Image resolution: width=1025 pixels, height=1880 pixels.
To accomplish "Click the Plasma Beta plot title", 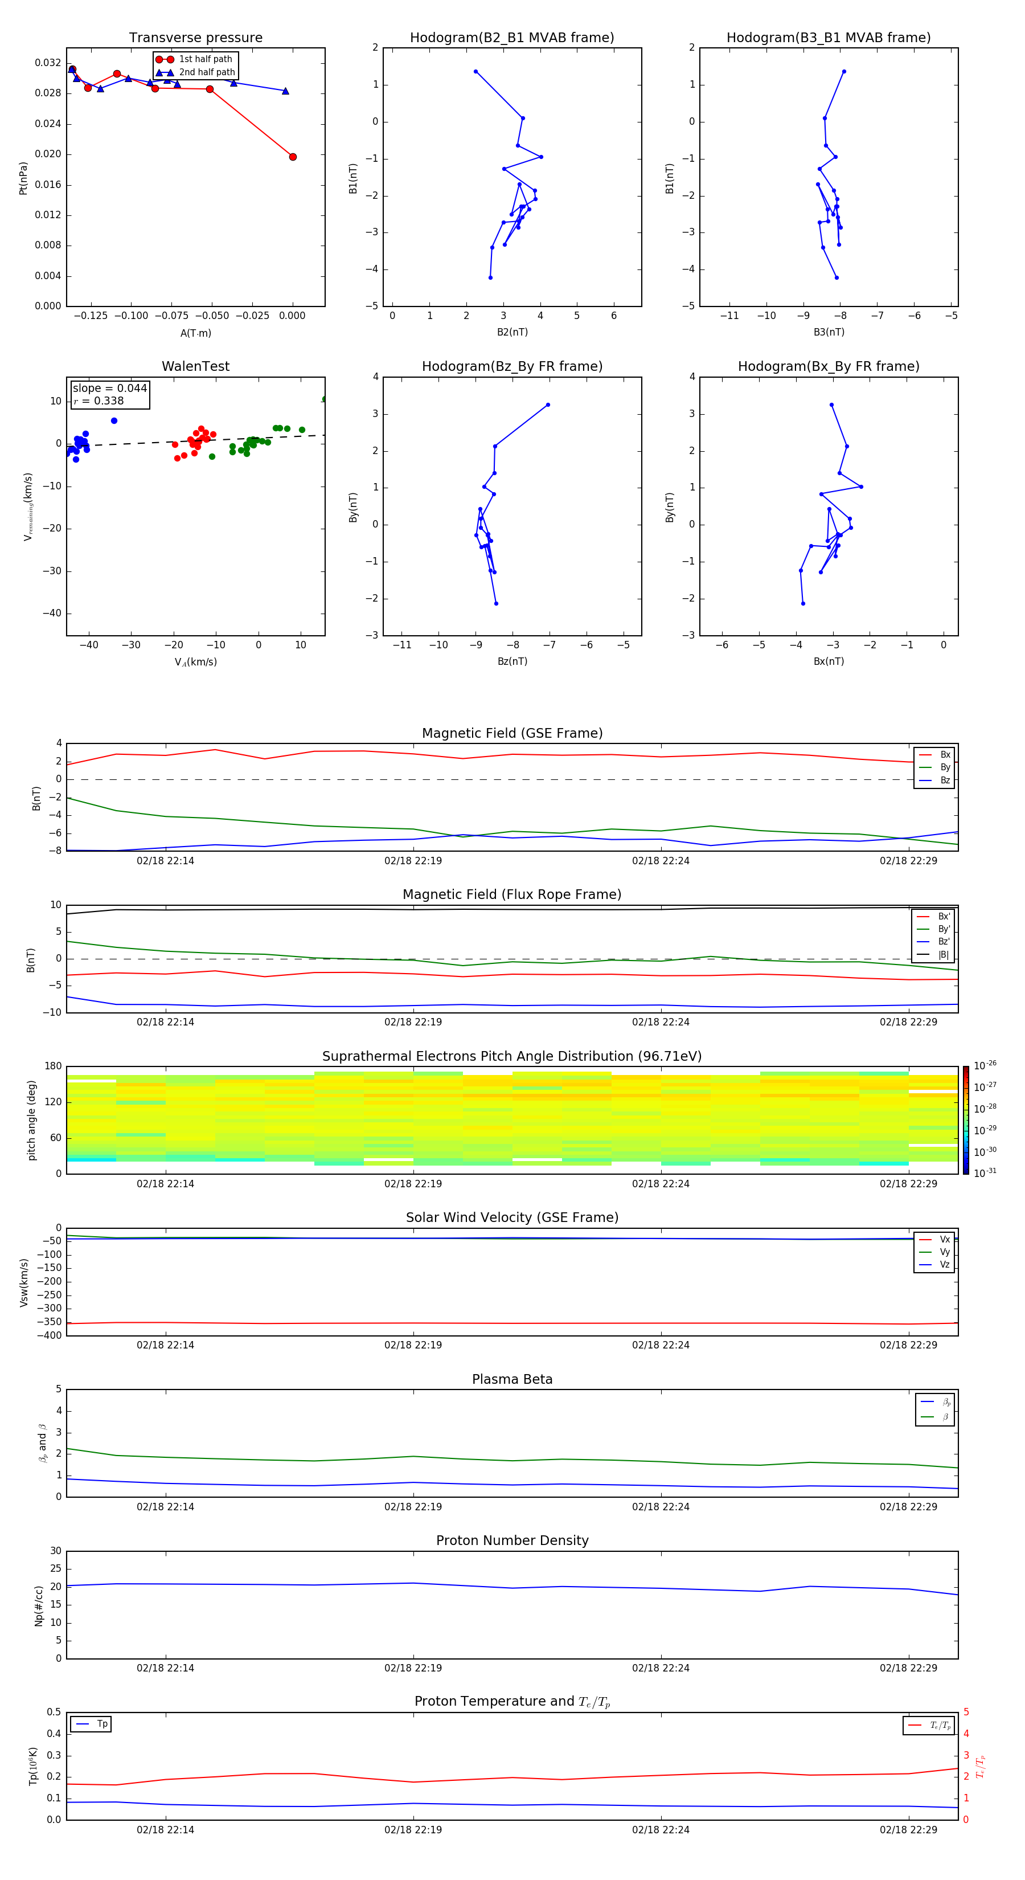I will click(512, 1379).
